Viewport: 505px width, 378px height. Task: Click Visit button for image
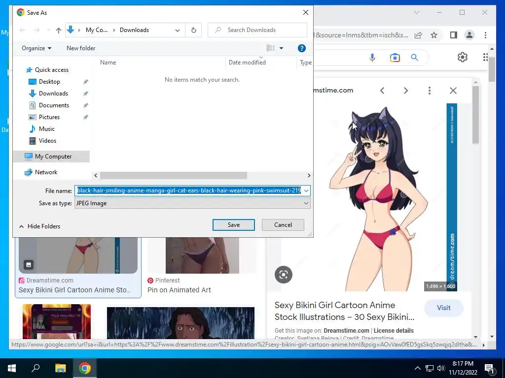(x=443, y=308)
